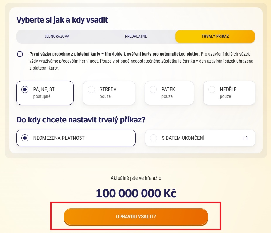Screen dimensions: 271x233
Task: Click the pouze sublabel under PÁTEK
Action: (167, 96)
